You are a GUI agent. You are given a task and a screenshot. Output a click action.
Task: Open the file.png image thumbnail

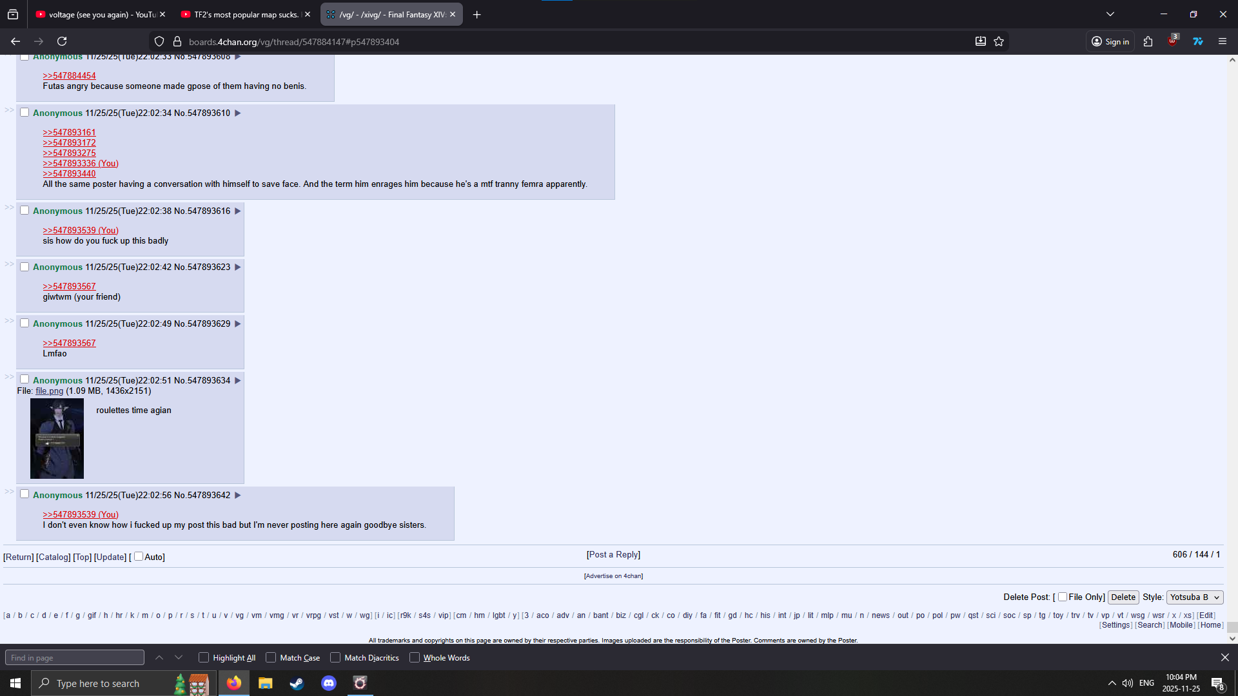coord(57,438)
